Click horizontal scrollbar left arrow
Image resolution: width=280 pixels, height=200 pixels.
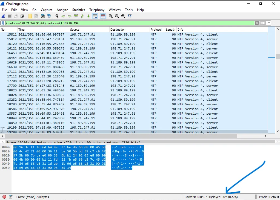2,136
